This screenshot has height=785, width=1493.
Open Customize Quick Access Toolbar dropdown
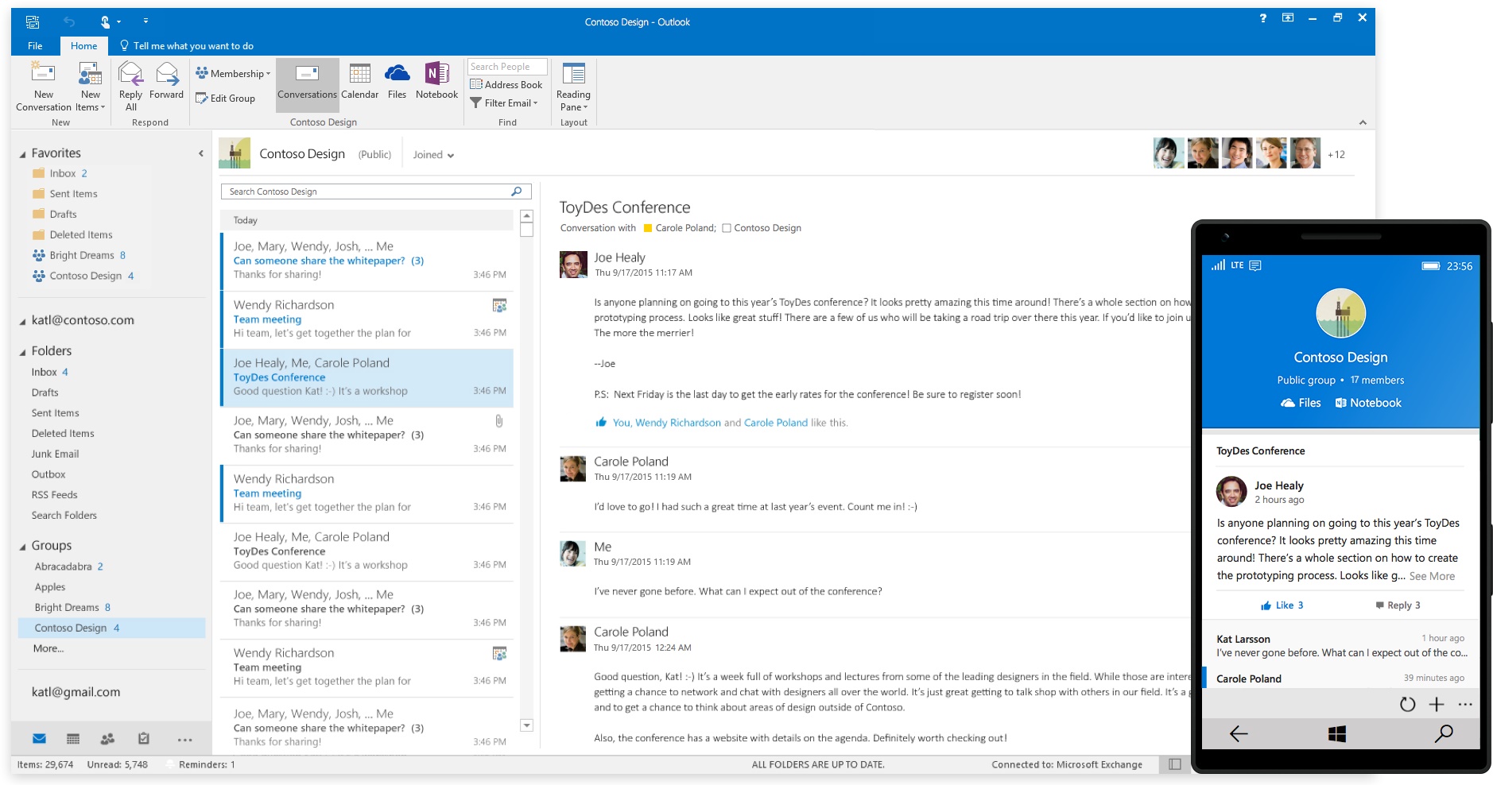(145, 21)
